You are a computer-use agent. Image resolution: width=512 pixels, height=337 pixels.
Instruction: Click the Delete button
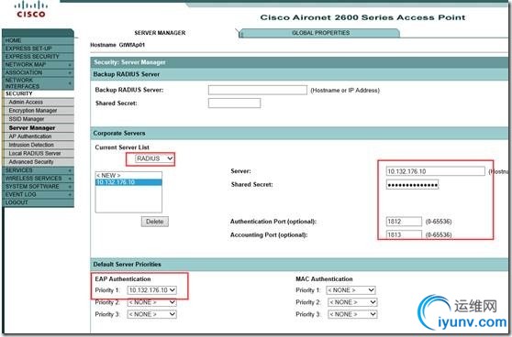[155, 222]
